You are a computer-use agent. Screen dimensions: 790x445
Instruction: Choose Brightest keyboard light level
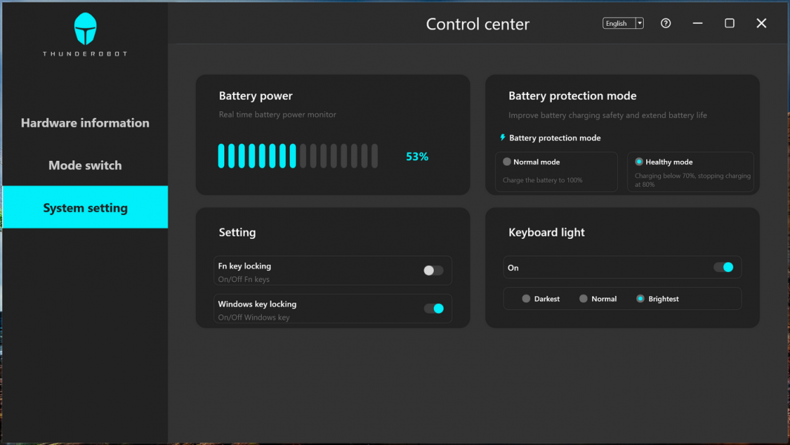pyautogui.click(x=641, y=299)
